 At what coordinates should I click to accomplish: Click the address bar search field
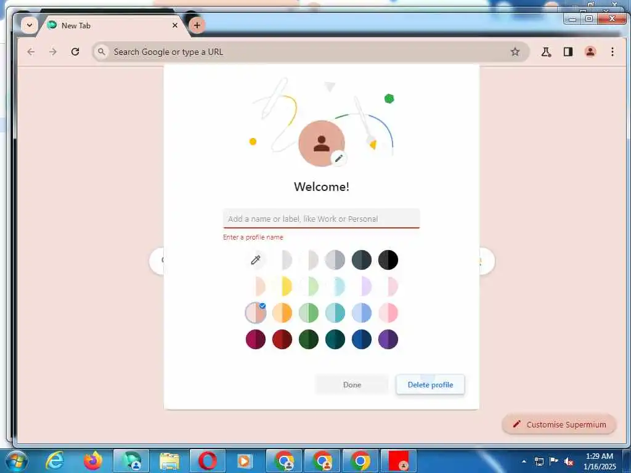point(310,52)
